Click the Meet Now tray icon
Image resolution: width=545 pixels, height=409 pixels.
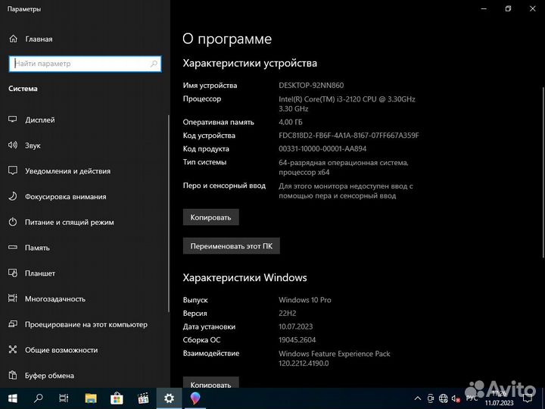click(431, 398)
